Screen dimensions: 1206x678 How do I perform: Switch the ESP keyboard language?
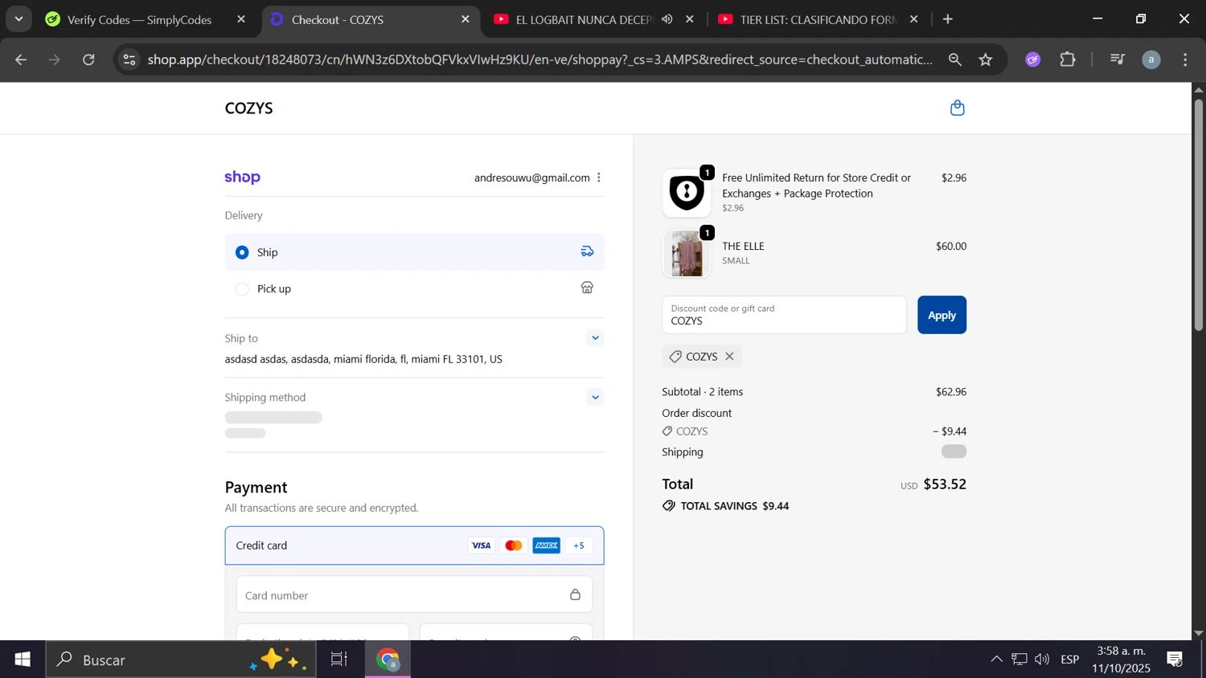[x=1070, y=660]
